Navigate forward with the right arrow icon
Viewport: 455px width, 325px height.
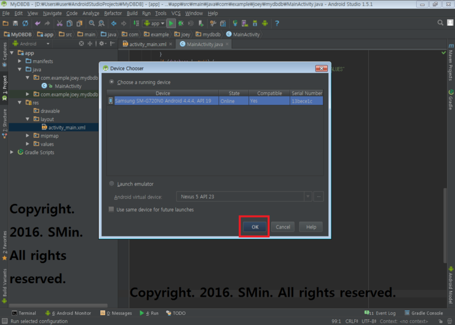click(124, 23)
